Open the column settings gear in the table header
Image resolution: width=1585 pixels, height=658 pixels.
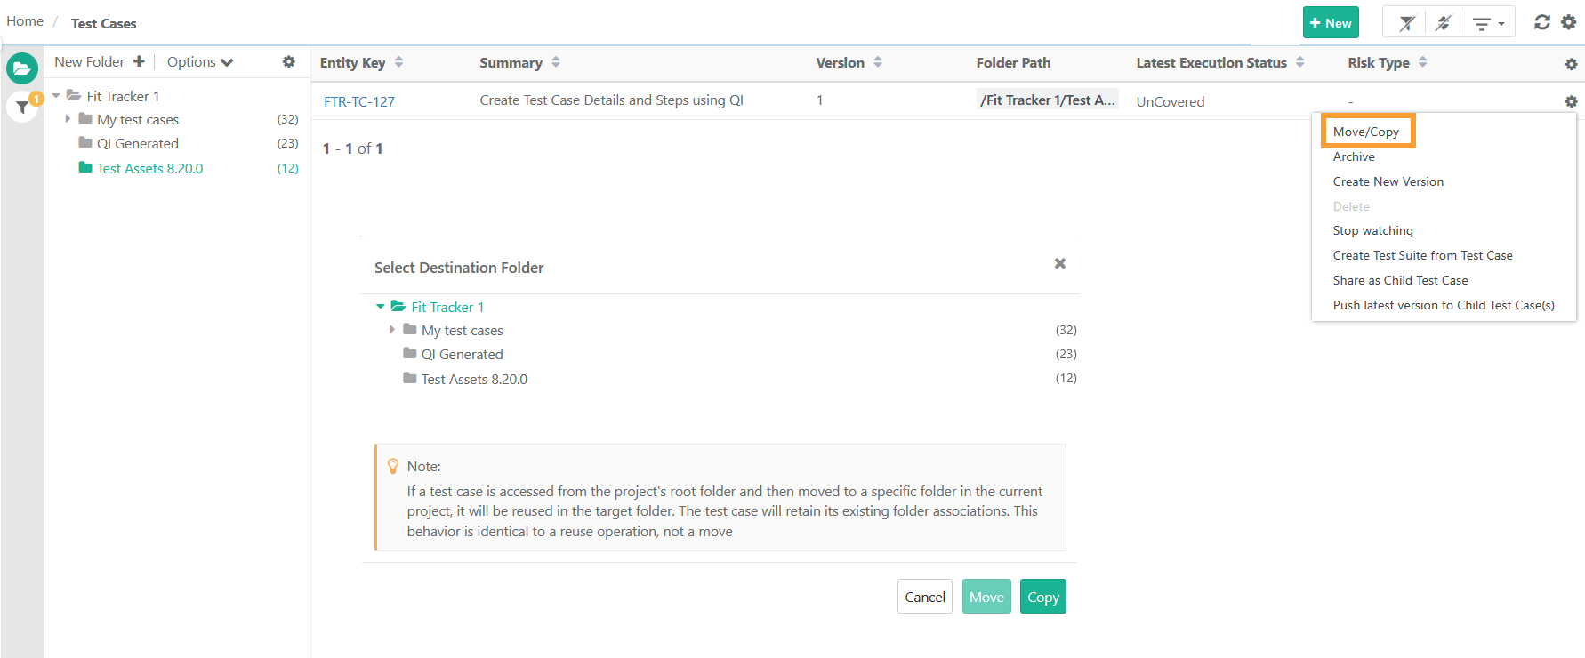click(x=1571, y=64)
